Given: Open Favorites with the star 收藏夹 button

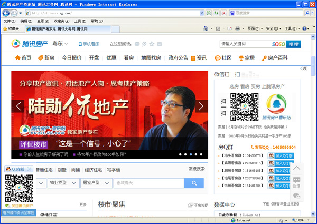Looking at the screenshot, I should pos(11,29).
